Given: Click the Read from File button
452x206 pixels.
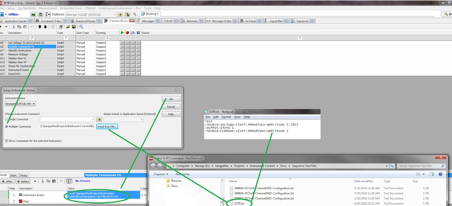Looking at the screenshot, I should pyautogui.click(x=107, y=127).
